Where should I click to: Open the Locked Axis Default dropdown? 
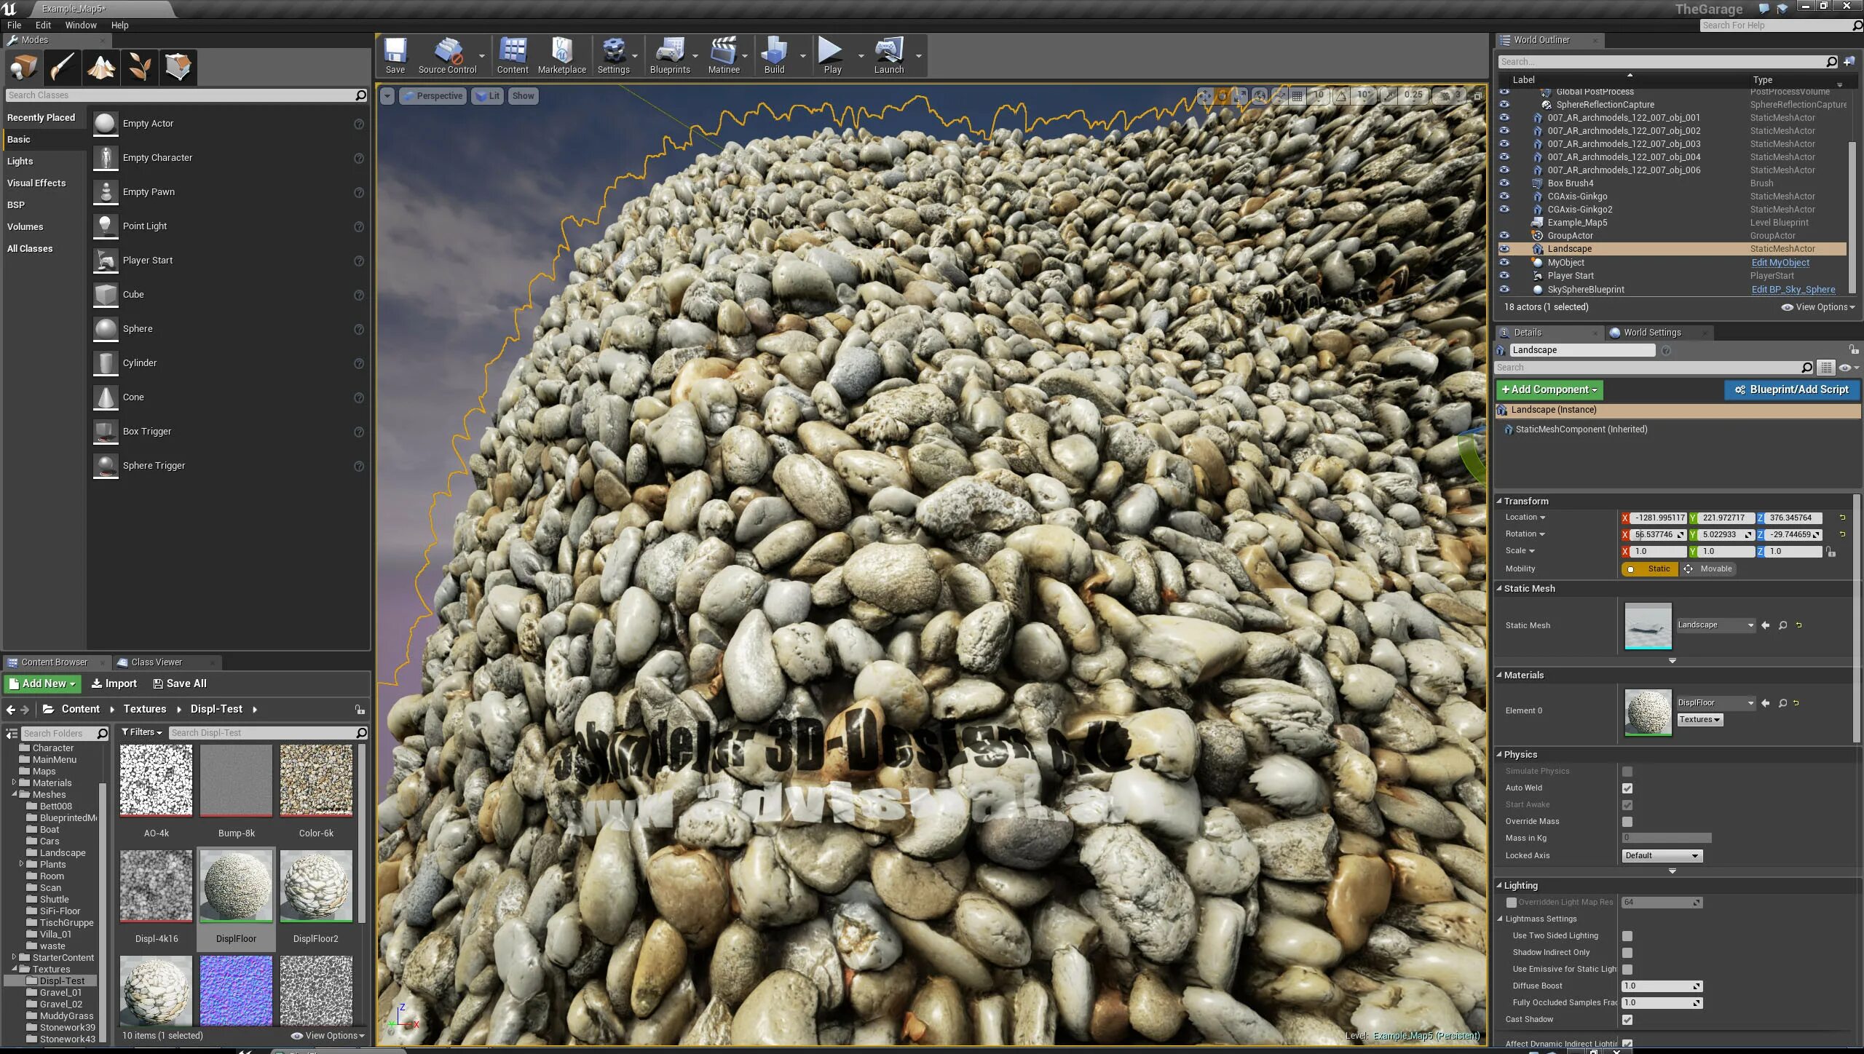click(1661, 856)
